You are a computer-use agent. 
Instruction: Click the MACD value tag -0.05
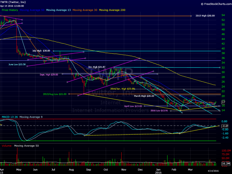coord(225,126)
